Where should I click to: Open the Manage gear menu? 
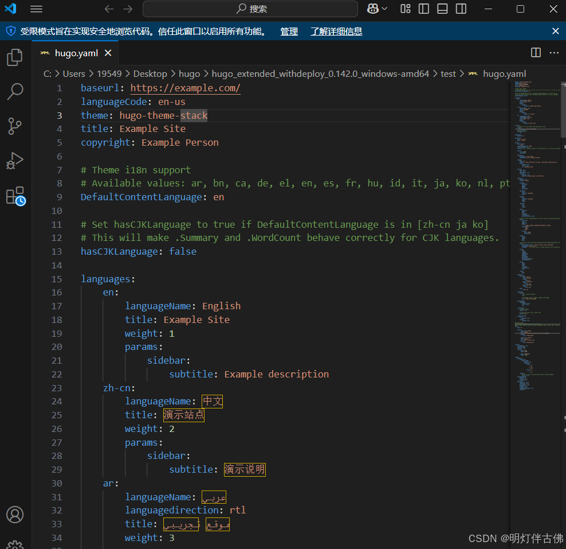(15, 544)
